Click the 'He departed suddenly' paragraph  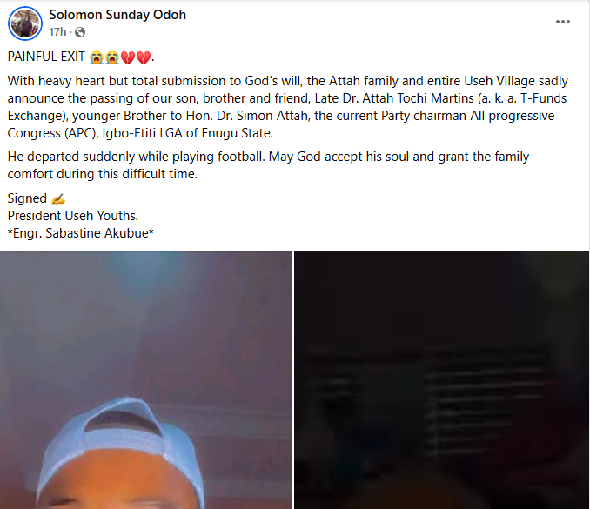click(x=268, y=165)
